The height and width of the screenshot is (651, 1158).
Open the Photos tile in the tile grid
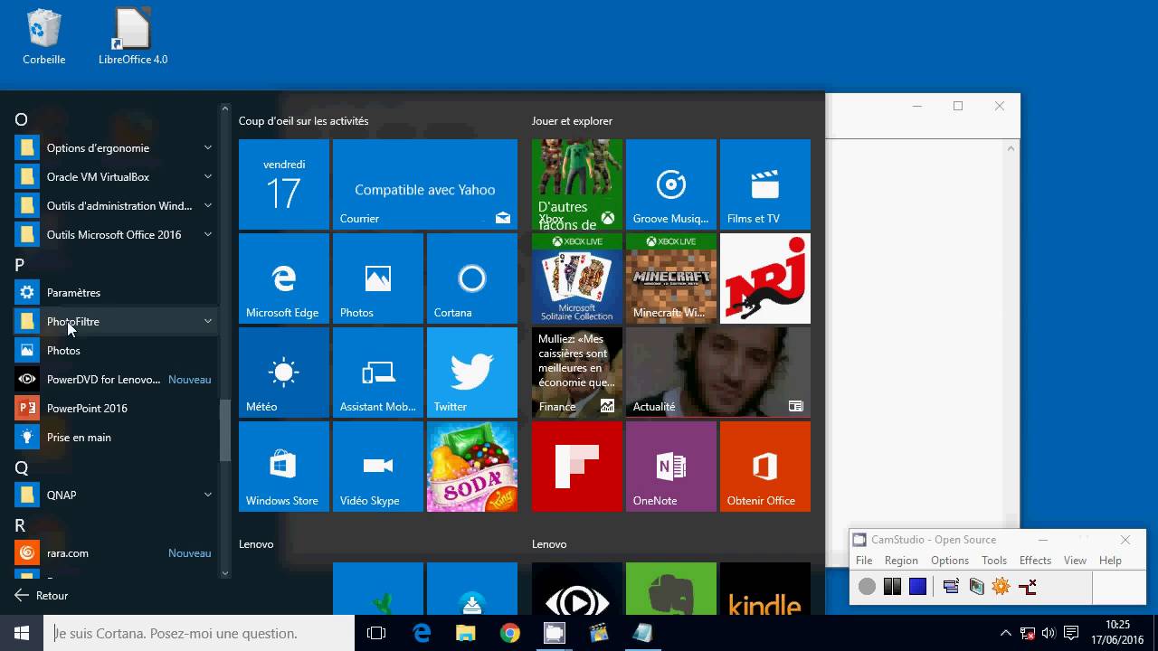point(378,278)
